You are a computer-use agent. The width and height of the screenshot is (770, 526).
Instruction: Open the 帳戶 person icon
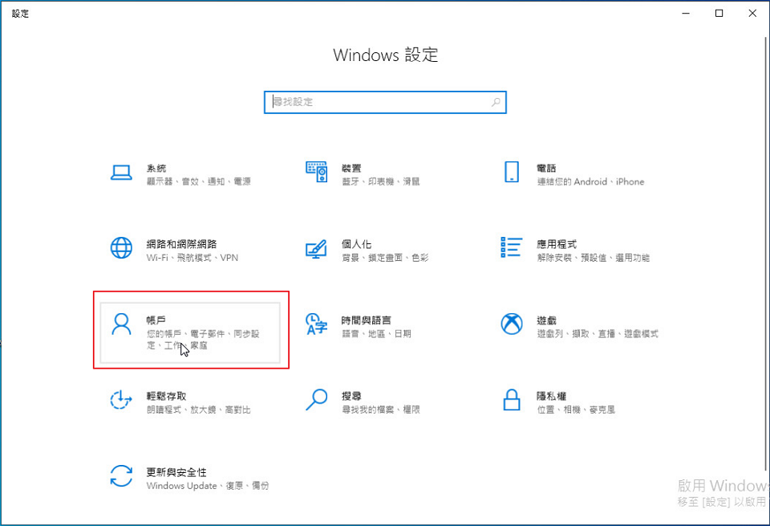coord(121,324)
